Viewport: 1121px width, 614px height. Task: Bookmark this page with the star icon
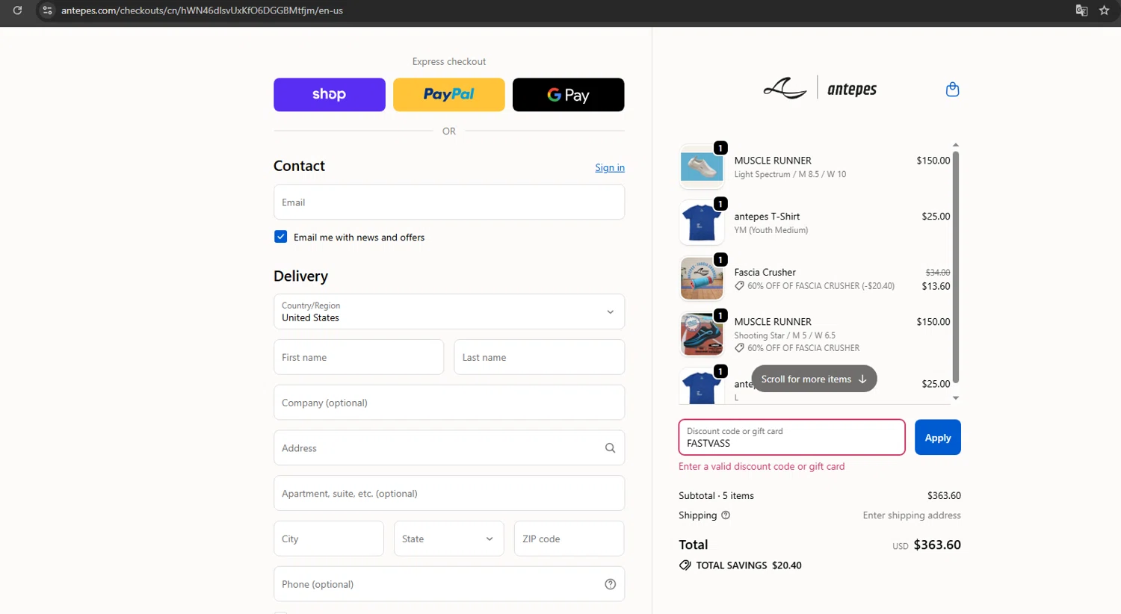click(x=1105, y=10)
